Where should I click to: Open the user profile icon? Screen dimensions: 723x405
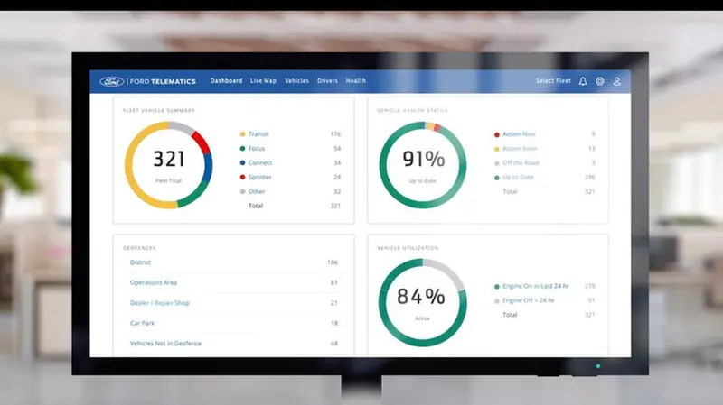tap(617, 81)
